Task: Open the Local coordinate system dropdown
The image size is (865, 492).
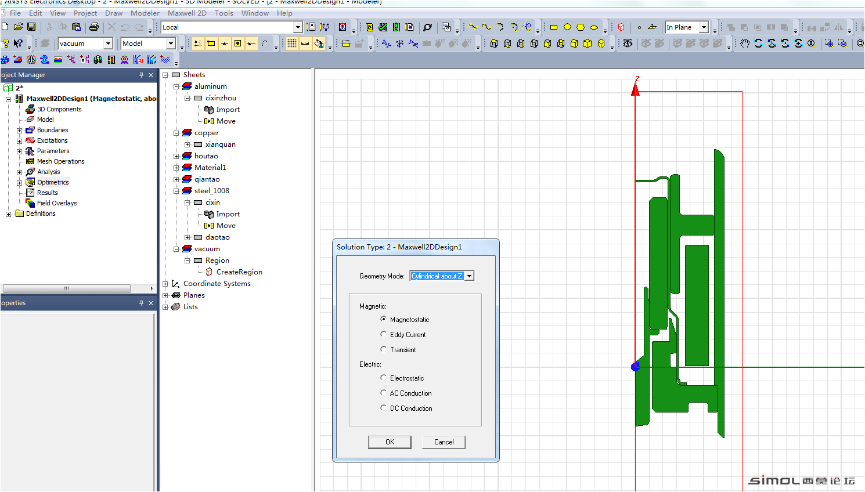Action: click(x=298, y=27)
